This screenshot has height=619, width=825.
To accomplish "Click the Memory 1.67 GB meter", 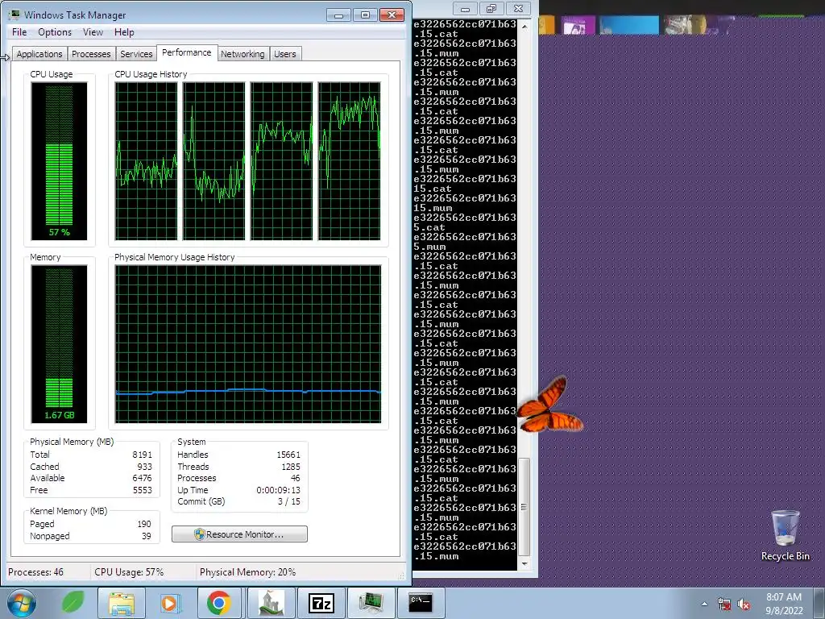I will (59, 343).
